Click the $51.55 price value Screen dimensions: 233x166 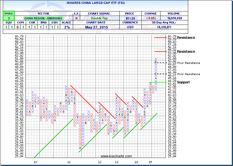pos(131,18)
